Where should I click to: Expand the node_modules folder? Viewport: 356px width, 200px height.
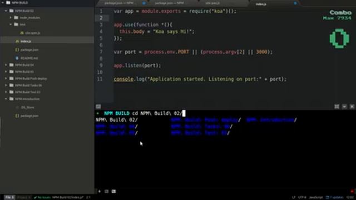coord(11,17)
